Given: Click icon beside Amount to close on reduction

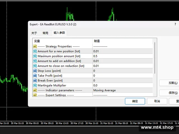Looking at the screenshot, I should coord(35,66).
